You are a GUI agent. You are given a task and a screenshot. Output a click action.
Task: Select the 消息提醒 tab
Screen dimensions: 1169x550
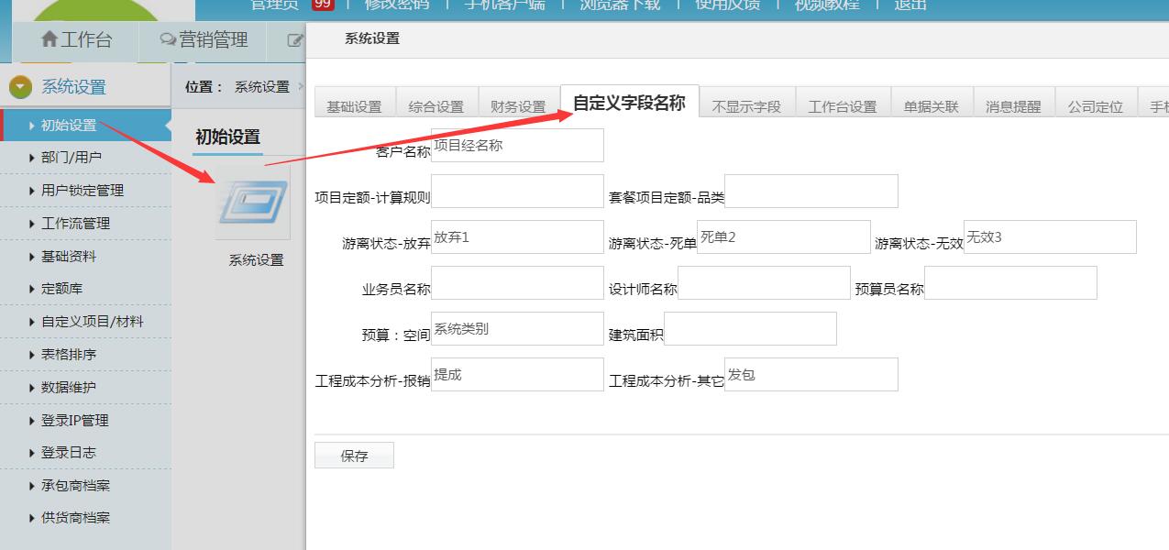coord(1013,106)
